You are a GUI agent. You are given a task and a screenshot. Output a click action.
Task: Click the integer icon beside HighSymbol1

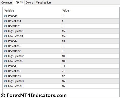pos(5,31)
